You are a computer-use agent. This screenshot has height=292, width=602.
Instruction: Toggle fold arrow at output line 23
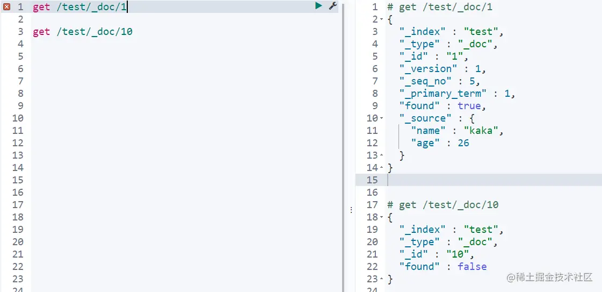[382, 279]
